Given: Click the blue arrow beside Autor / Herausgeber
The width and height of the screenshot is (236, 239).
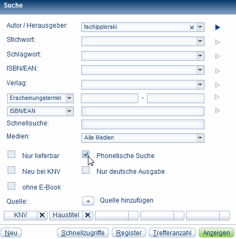Looking at the screenshot, I should pos(218,28).
